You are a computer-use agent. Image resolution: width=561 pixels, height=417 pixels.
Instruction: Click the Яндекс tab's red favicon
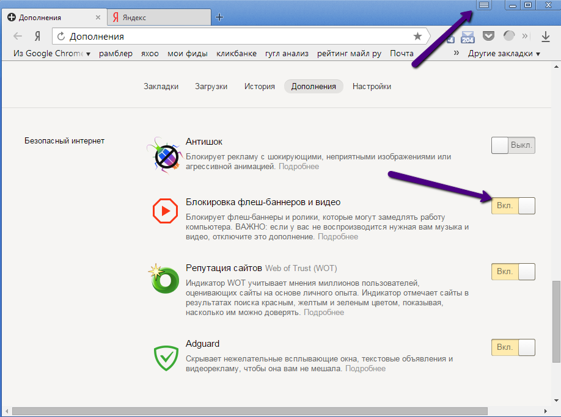(116, 17)
